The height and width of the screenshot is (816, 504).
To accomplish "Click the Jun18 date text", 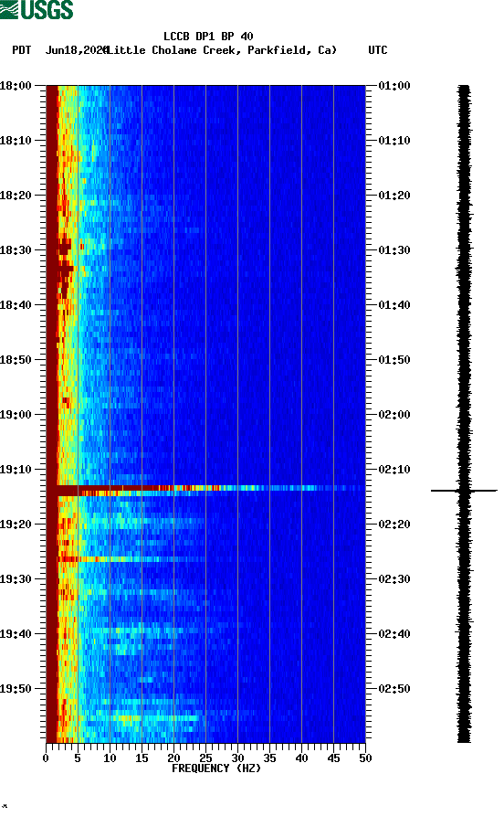I will (76, 50).
